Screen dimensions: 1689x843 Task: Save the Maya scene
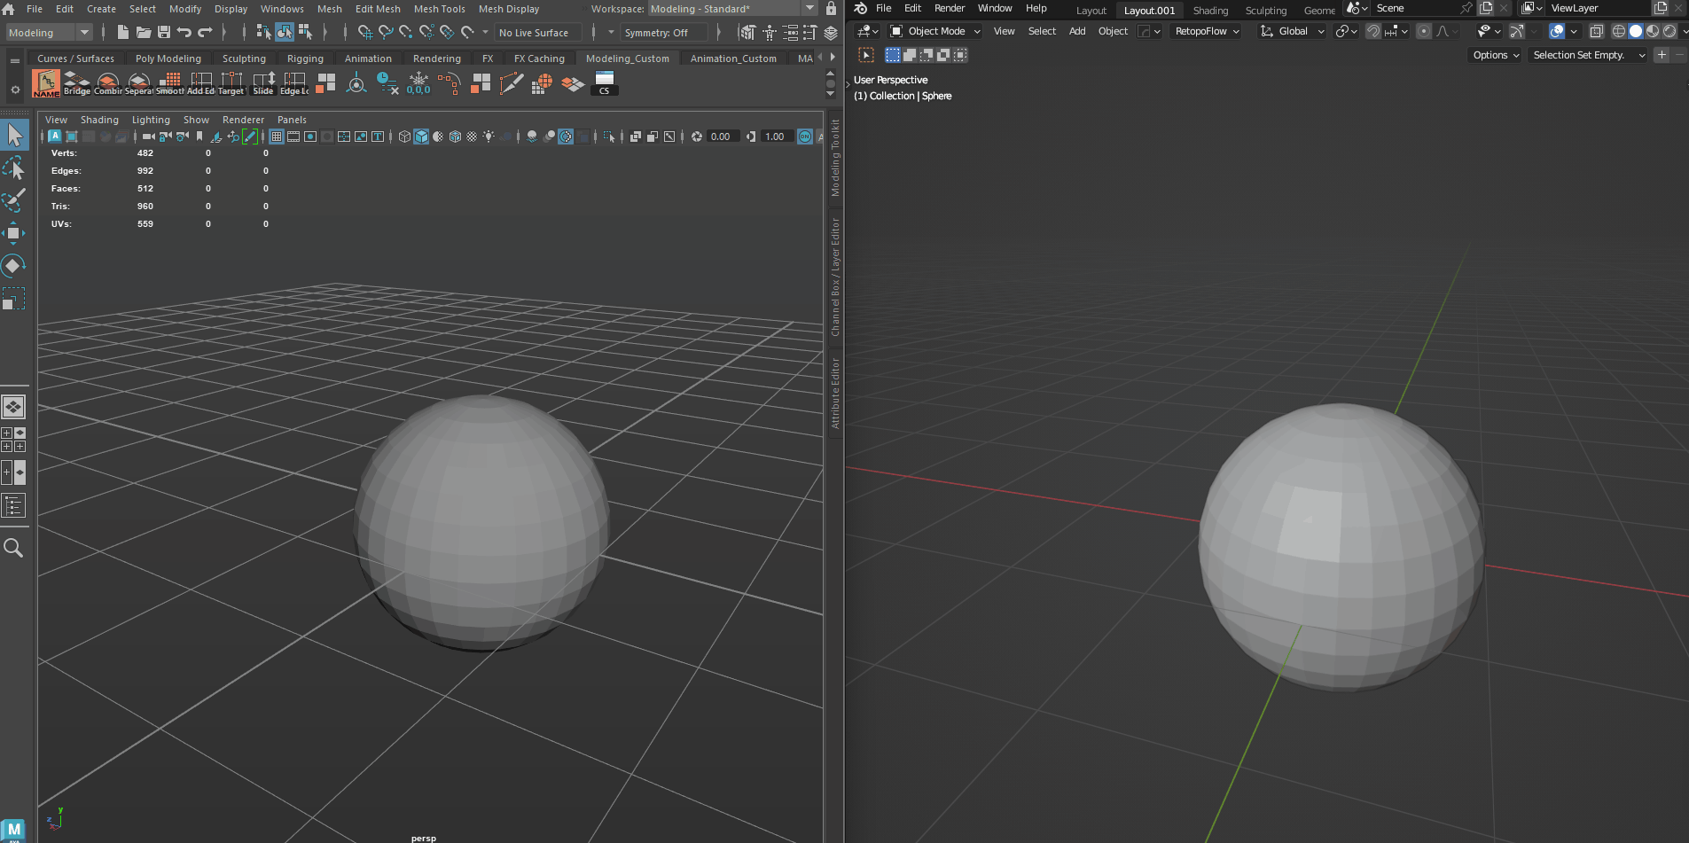coord(164,32)
